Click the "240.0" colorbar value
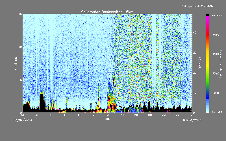The image size is (226, 141). pyautogui.click(x=216, y=35)
